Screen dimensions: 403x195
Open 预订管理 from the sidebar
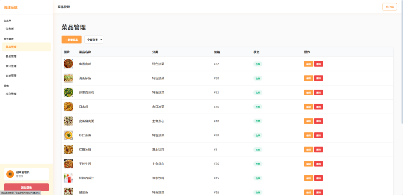point(26,66)
